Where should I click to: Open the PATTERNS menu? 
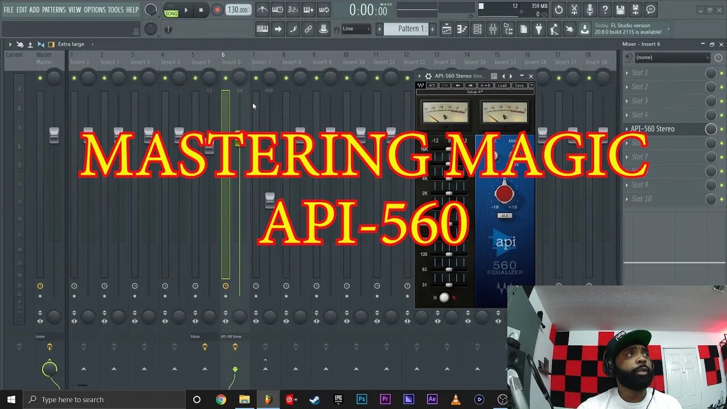point(54,10)
